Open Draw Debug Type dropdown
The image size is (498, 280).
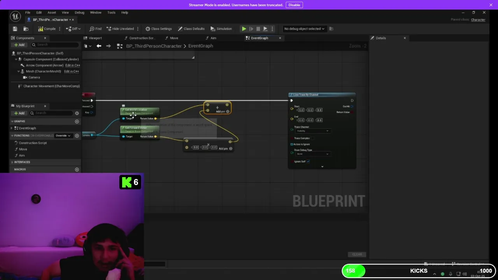(312, 154)
